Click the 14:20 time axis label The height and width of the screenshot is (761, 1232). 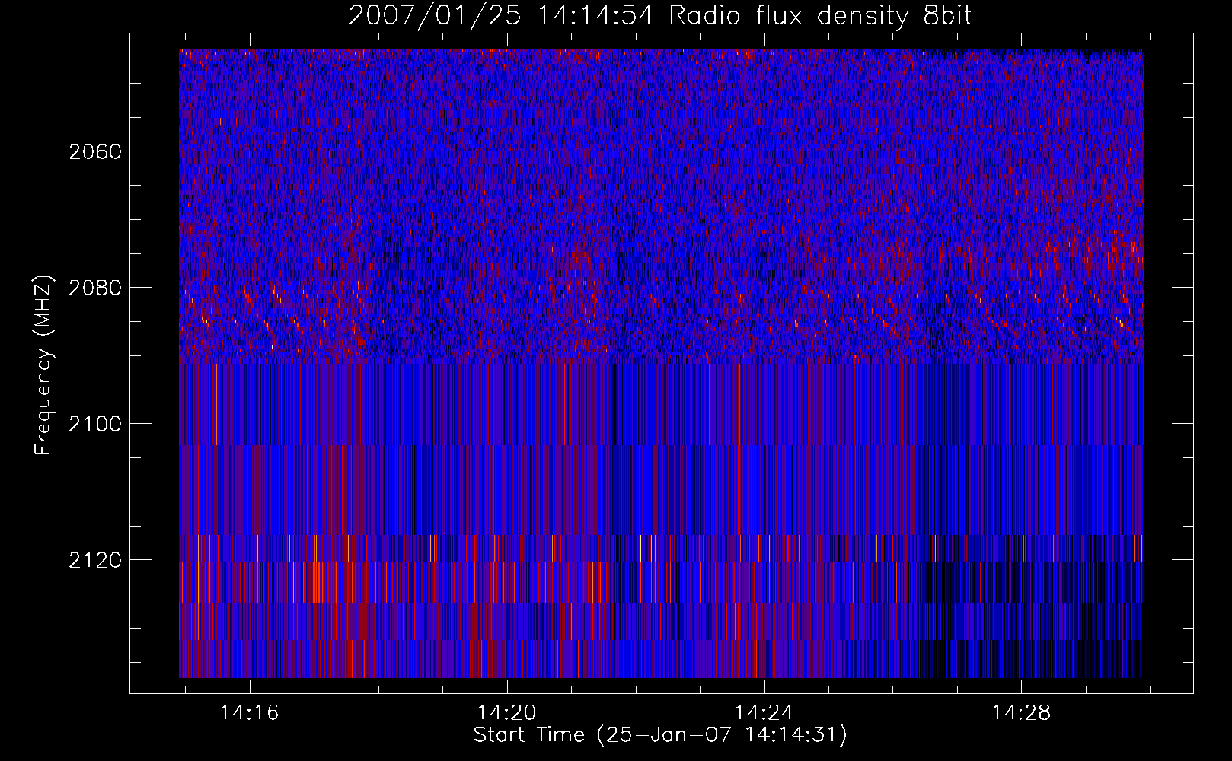506,712
